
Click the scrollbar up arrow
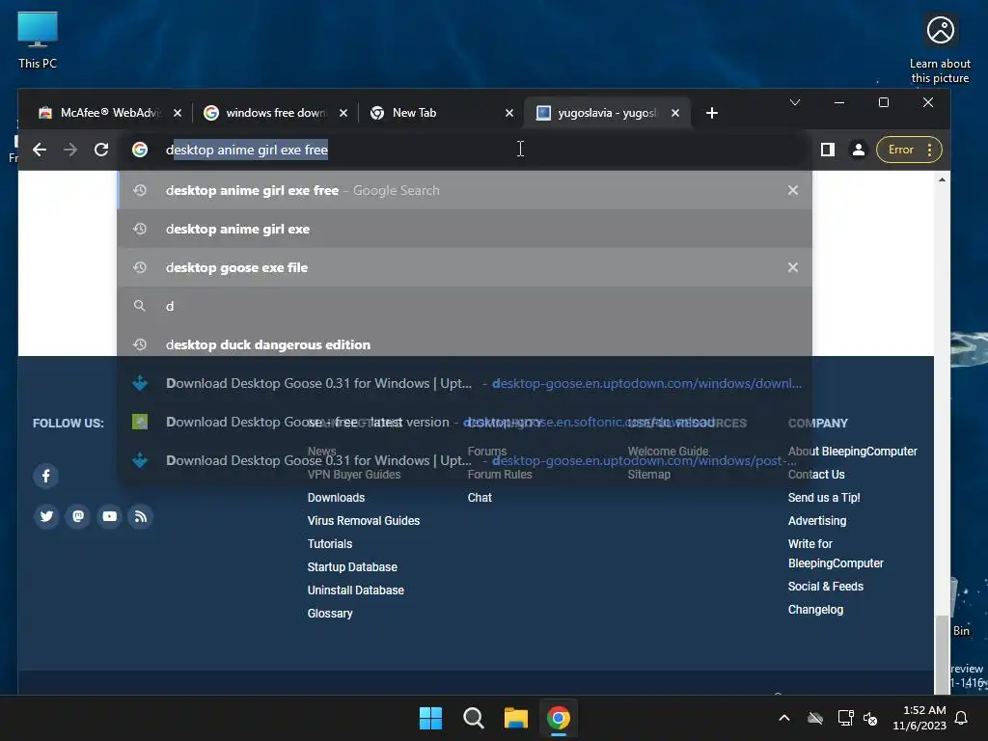pos(942,179)
